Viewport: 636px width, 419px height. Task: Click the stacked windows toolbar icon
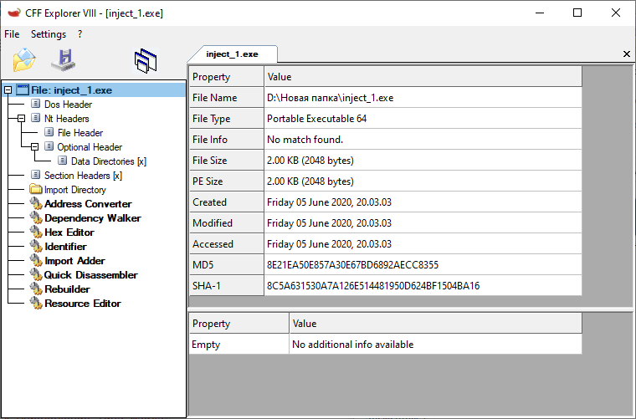[146, 61]
